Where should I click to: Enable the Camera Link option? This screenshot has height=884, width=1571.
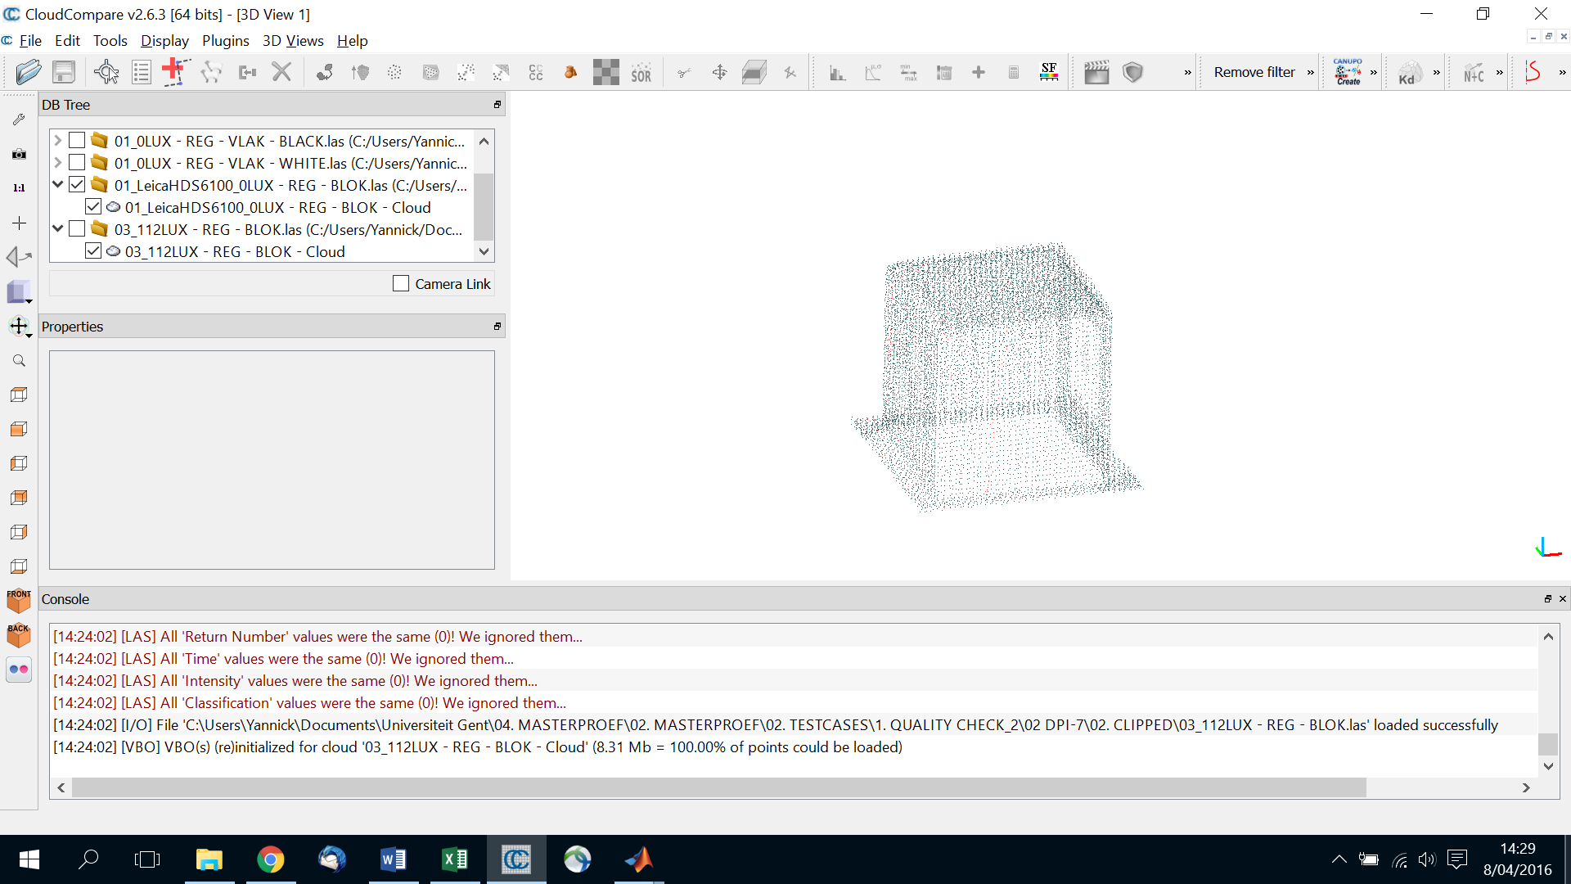point(401,283)
